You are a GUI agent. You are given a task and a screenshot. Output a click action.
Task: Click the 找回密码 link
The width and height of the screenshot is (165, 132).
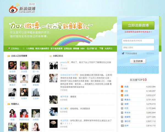pyautogui.click(x=150, y=53)
